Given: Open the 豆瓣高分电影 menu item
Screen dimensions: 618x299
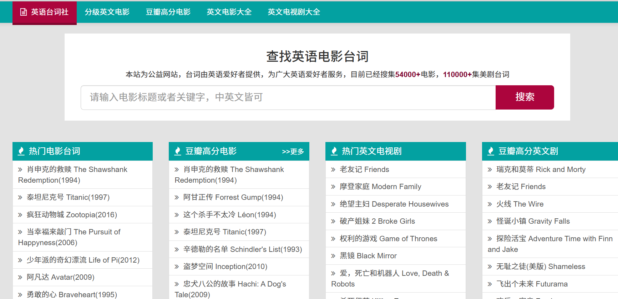Looking at the screenshot, I should [x=168, y=12].
